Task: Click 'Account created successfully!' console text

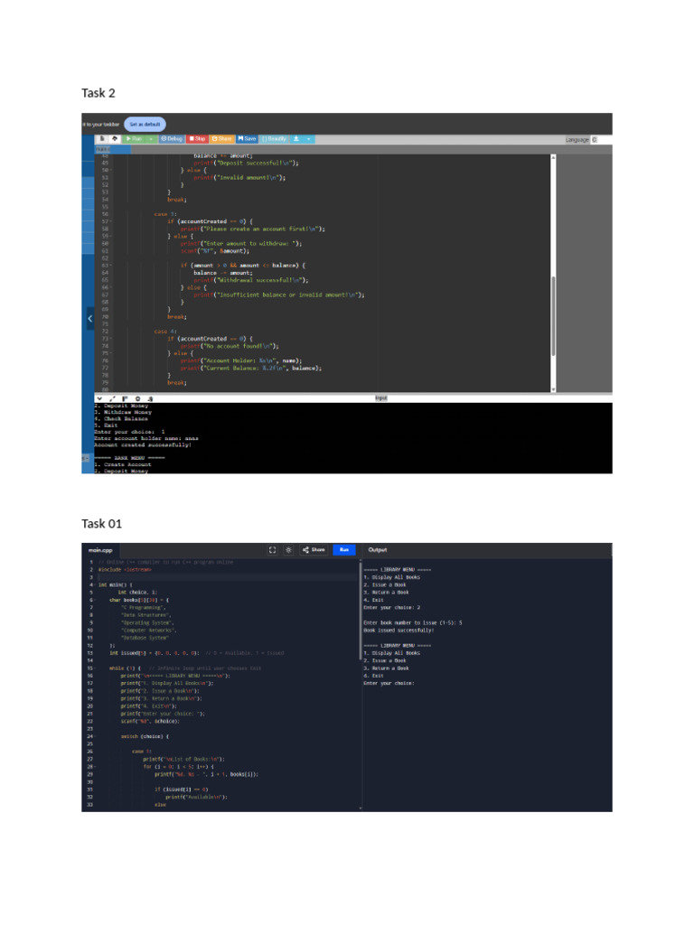Action: click(143, 444)
